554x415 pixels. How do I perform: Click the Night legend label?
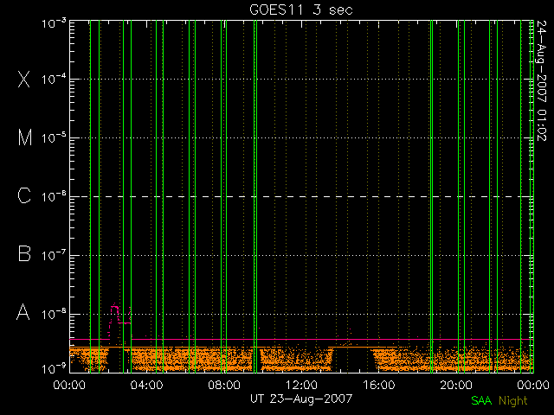click(x=513, y=401)
